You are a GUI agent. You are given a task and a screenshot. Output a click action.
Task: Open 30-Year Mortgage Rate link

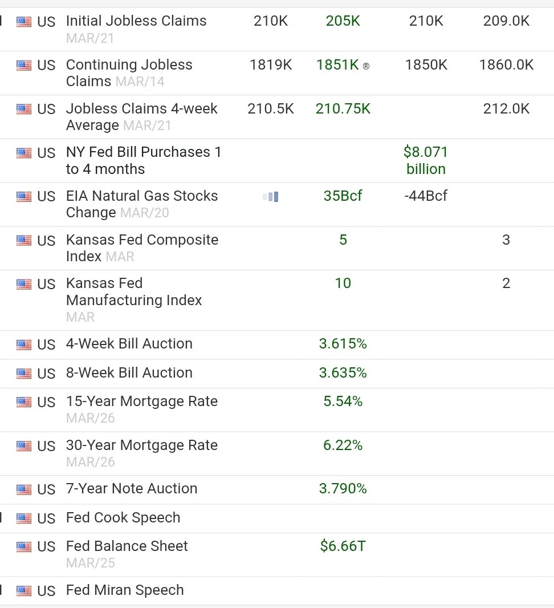pyautogui.click(x=142, y=445)
